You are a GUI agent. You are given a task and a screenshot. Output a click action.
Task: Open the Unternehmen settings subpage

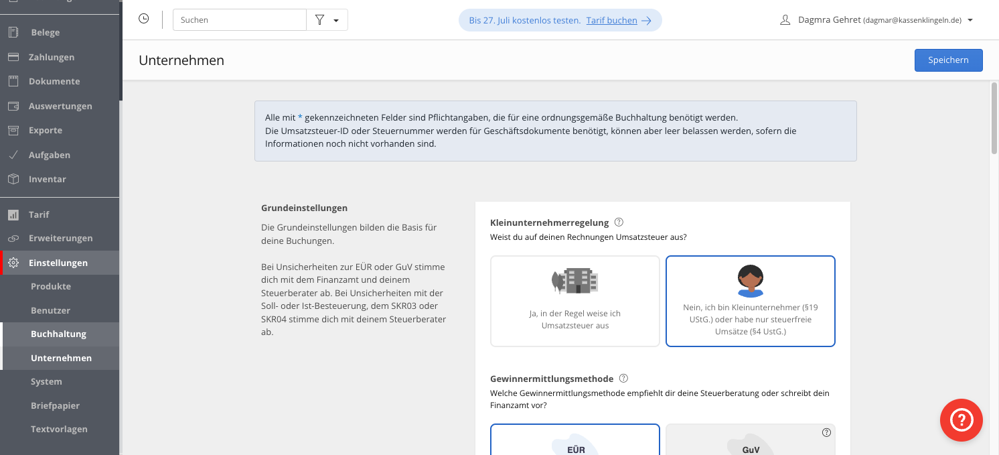point(60,358)
